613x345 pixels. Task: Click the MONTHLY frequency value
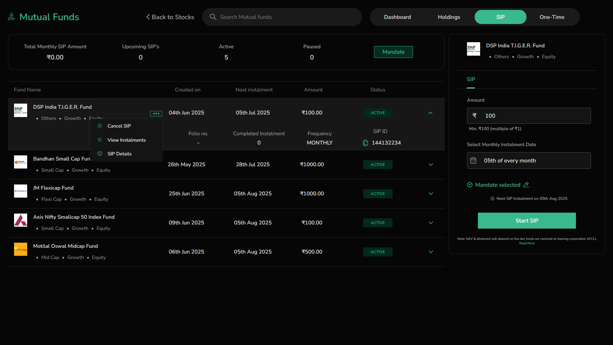tap(319, 143)
